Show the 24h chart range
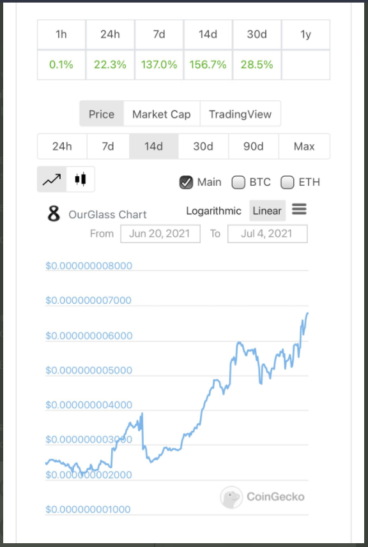This screenshot has width=368, height=547. (x=62, y=146)
